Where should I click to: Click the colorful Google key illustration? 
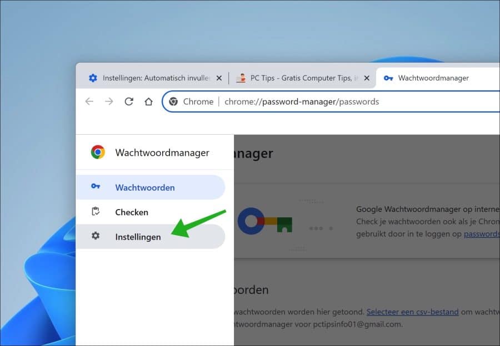[264, 221]
